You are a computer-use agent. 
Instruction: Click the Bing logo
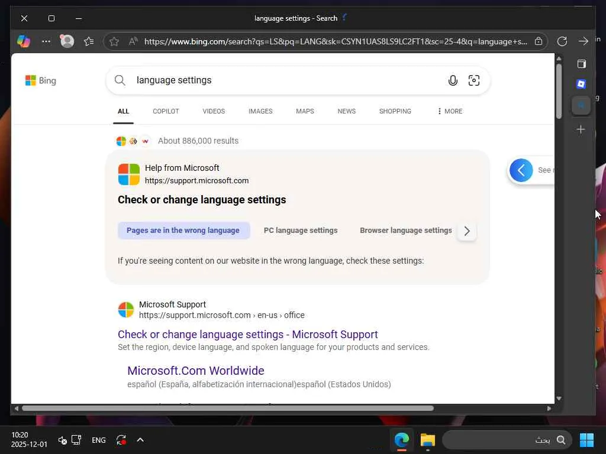click(x=41, y=80)
